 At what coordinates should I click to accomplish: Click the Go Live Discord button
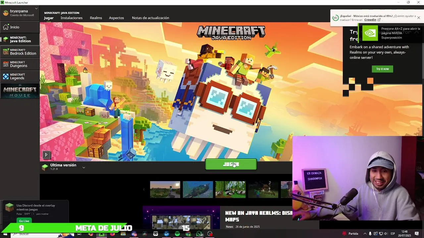(24, 221)
